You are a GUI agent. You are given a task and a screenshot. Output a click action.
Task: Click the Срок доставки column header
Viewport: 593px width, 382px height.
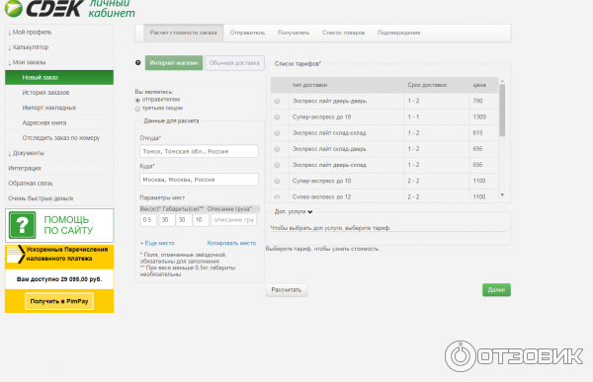tap(427, 86)
